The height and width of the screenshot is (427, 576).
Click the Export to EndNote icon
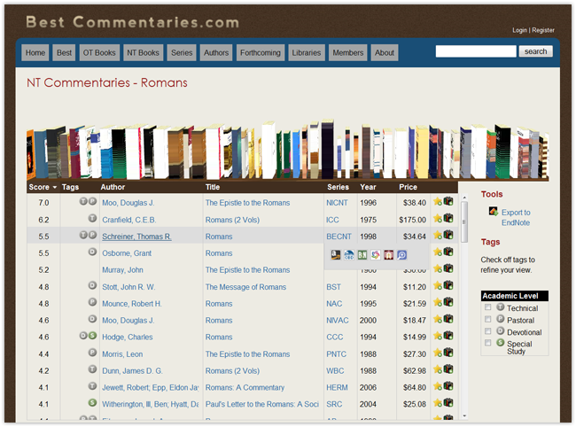[493, 212]
